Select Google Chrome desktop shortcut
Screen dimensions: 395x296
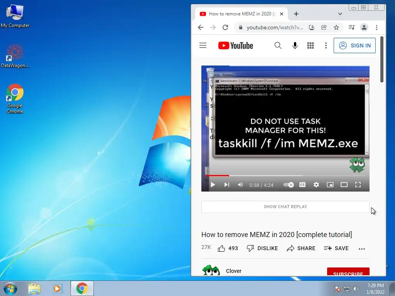tap(15, 99)
